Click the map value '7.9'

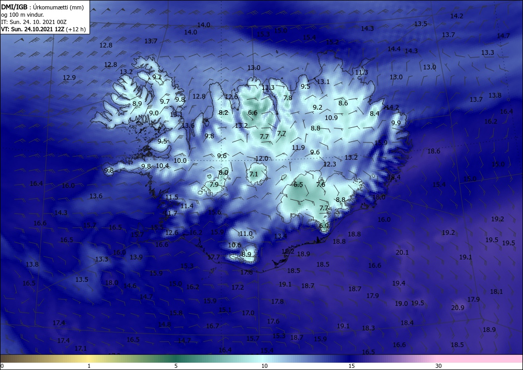pyautogui.click(x=214, y=184)
